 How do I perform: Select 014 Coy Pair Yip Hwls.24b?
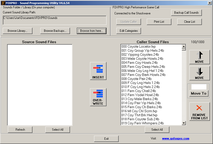point(151,103)
